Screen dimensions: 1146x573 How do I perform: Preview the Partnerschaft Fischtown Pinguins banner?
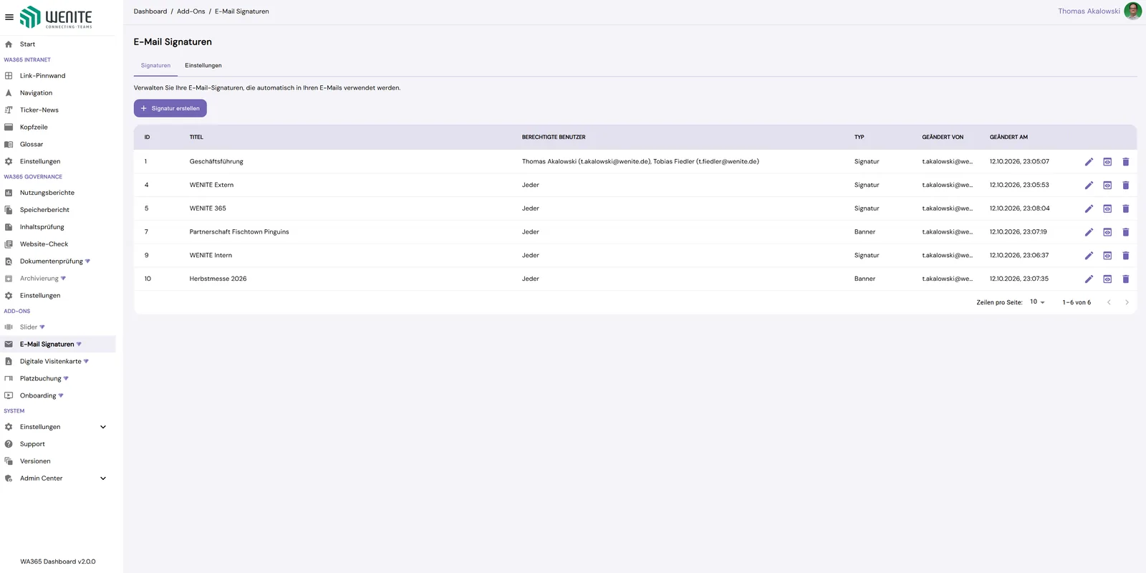pos(1107,232)
